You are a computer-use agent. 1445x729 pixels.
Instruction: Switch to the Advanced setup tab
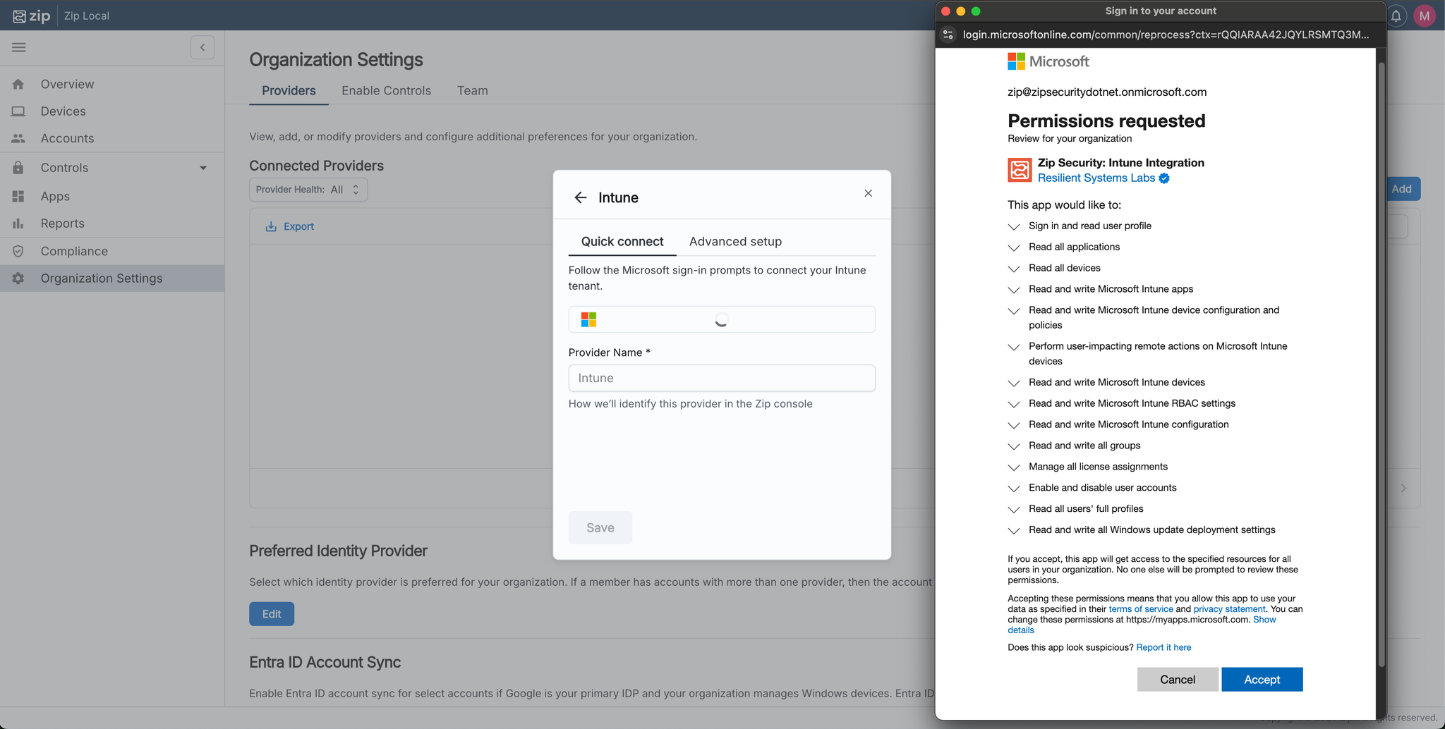pos(735,241)
